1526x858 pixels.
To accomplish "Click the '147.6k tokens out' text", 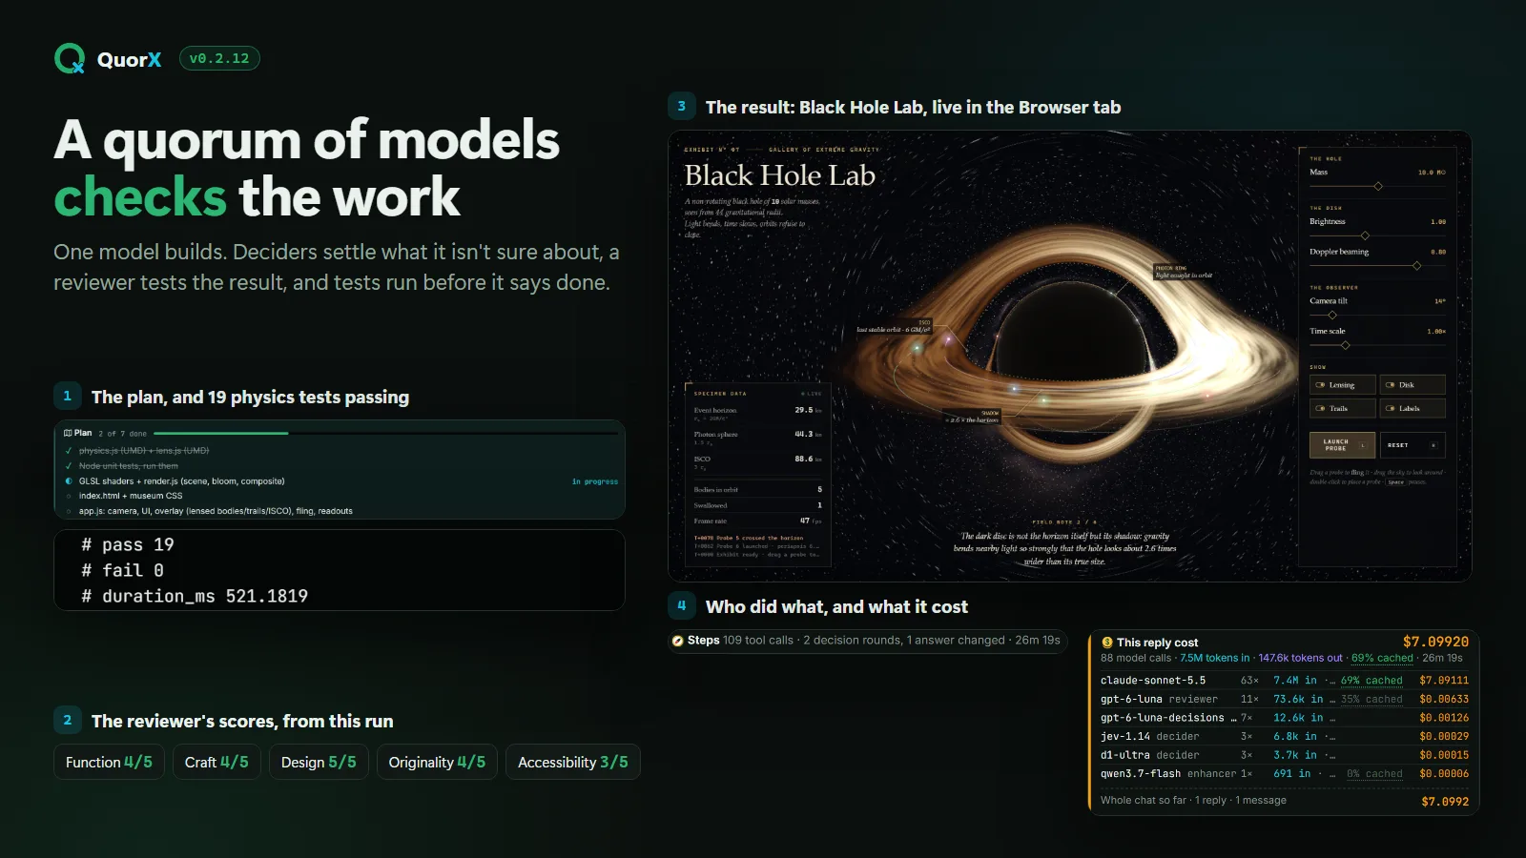I will pos(1300,658).
